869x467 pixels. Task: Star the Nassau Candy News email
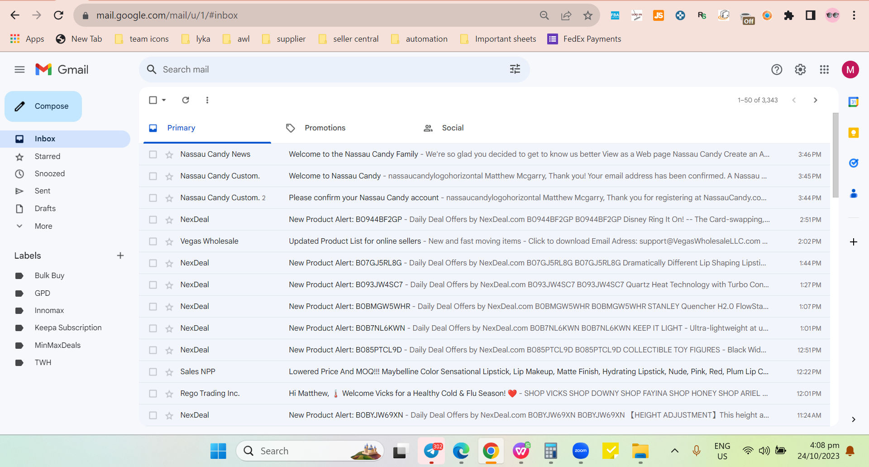pyautogui.click(x=169, y=154)
